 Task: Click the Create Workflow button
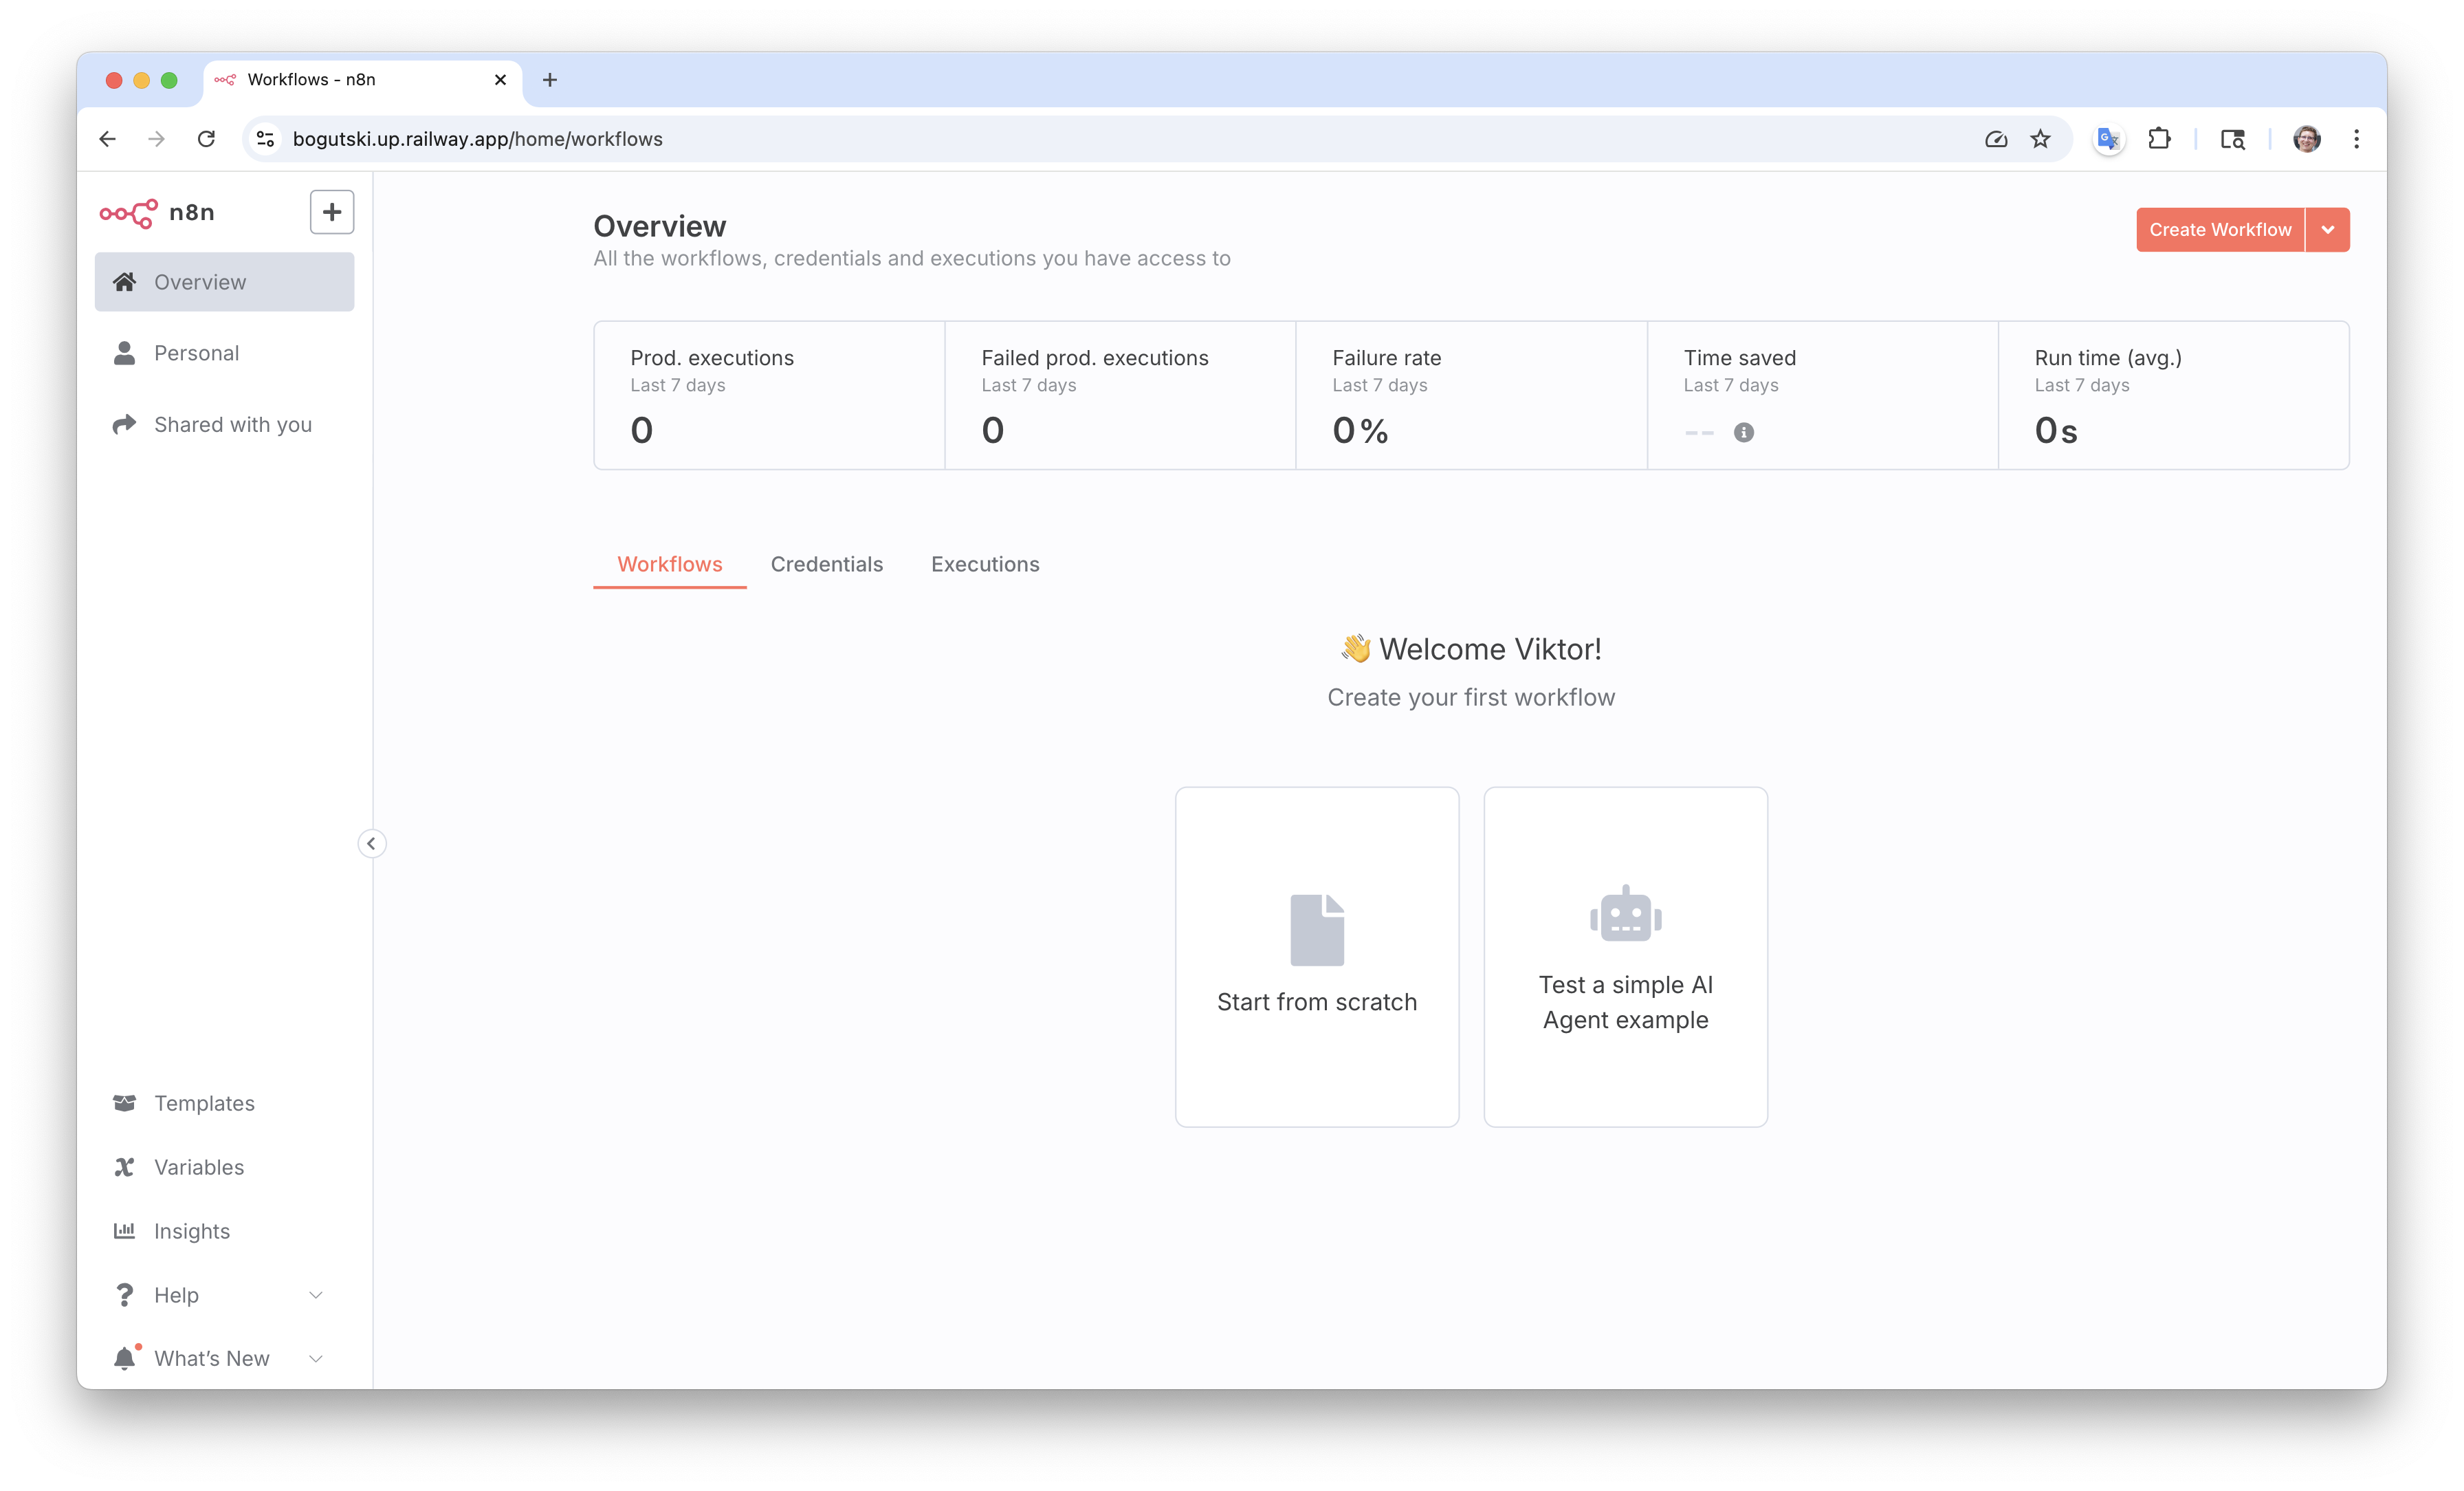tap(2219, 230)
